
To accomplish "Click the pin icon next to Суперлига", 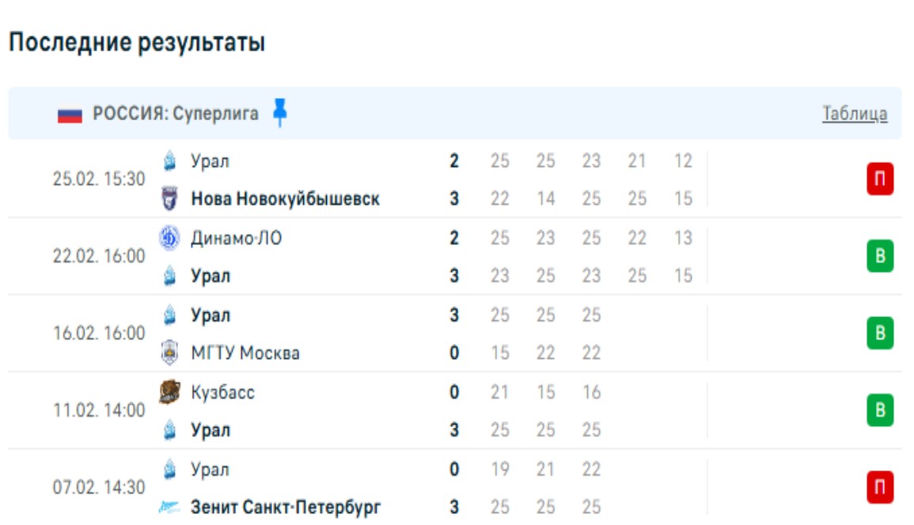I will pyautogui.click(x=279, y=113).
